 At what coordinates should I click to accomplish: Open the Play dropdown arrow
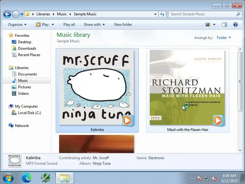coord(53,25)
